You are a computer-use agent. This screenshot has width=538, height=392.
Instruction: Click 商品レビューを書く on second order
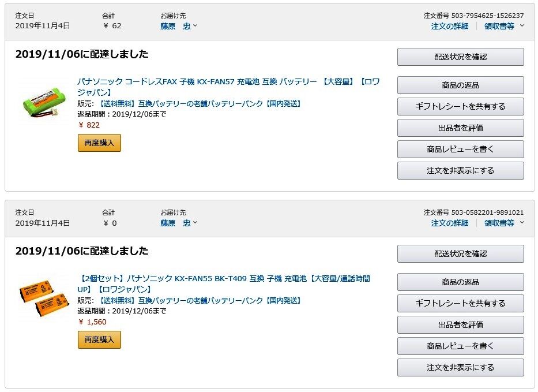(460, 346)
